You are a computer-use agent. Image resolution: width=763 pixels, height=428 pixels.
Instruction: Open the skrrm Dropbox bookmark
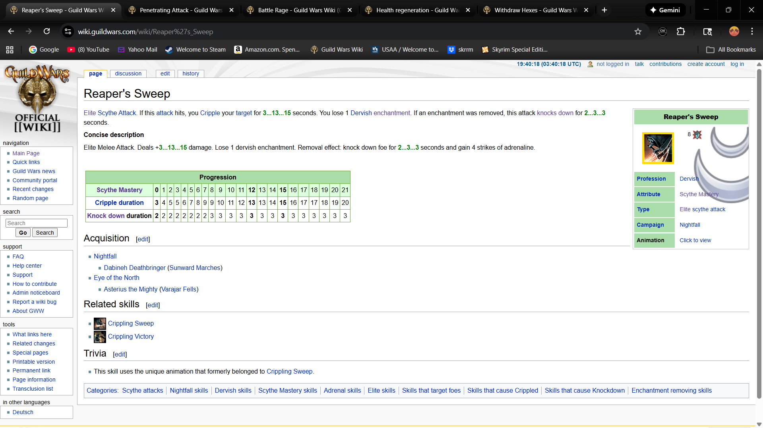(x=460, y=50)
